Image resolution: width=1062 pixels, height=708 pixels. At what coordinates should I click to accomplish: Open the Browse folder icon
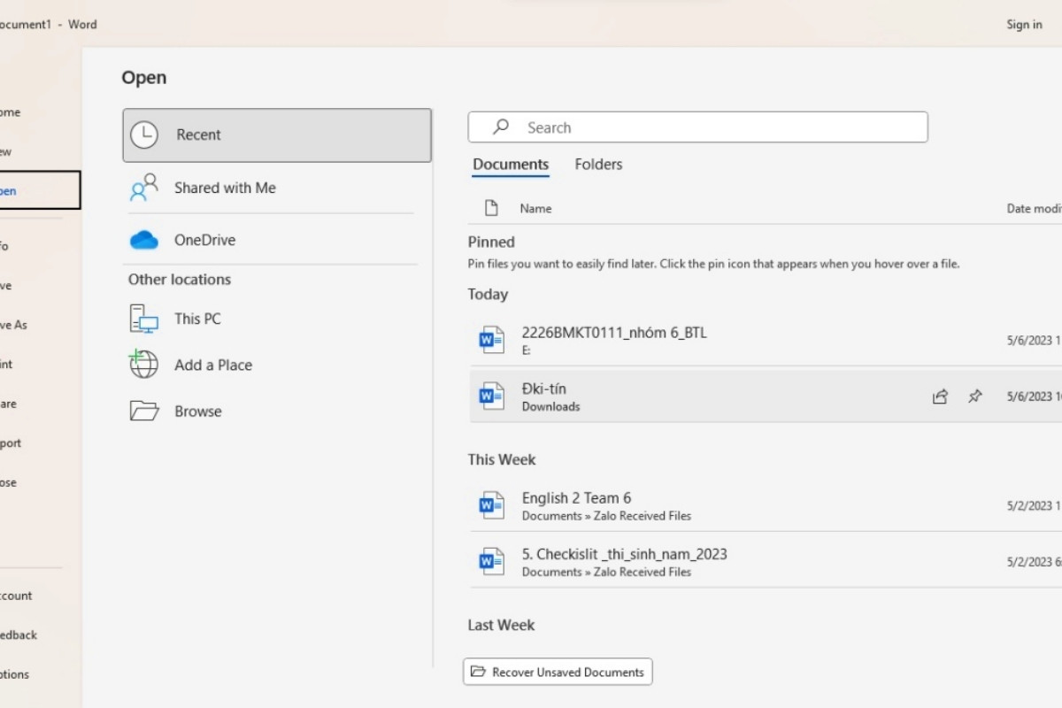coord(144,411)
